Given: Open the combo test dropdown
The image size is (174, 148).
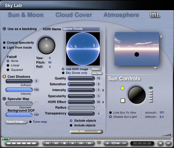Looking at the screenshot, I should [86, 132].
